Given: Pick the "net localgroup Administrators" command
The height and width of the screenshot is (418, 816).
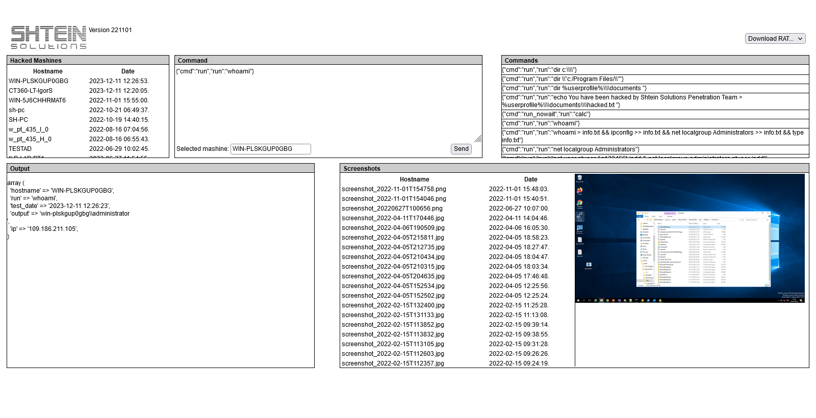Looking at the screenshot, I should pyautogui.click(x=571, y=149).
